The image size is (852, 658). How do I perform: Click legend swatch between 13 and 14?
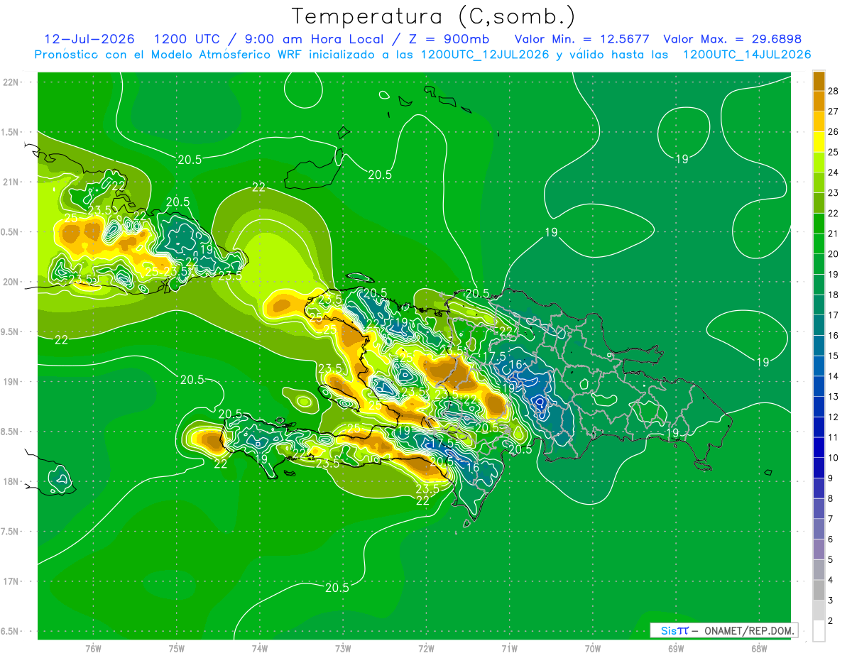tap(819, 386)
